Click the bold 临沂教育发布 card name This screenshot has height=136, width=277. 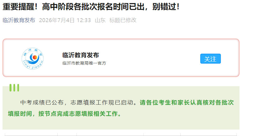click(81, 55)
